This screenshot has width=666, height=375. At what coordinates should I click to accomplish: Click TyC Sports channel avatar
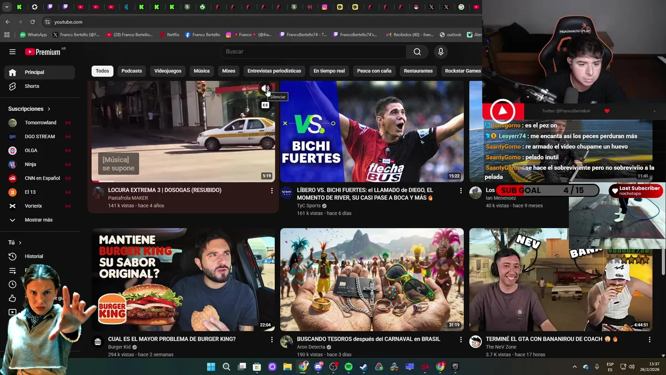pos(287,193)
